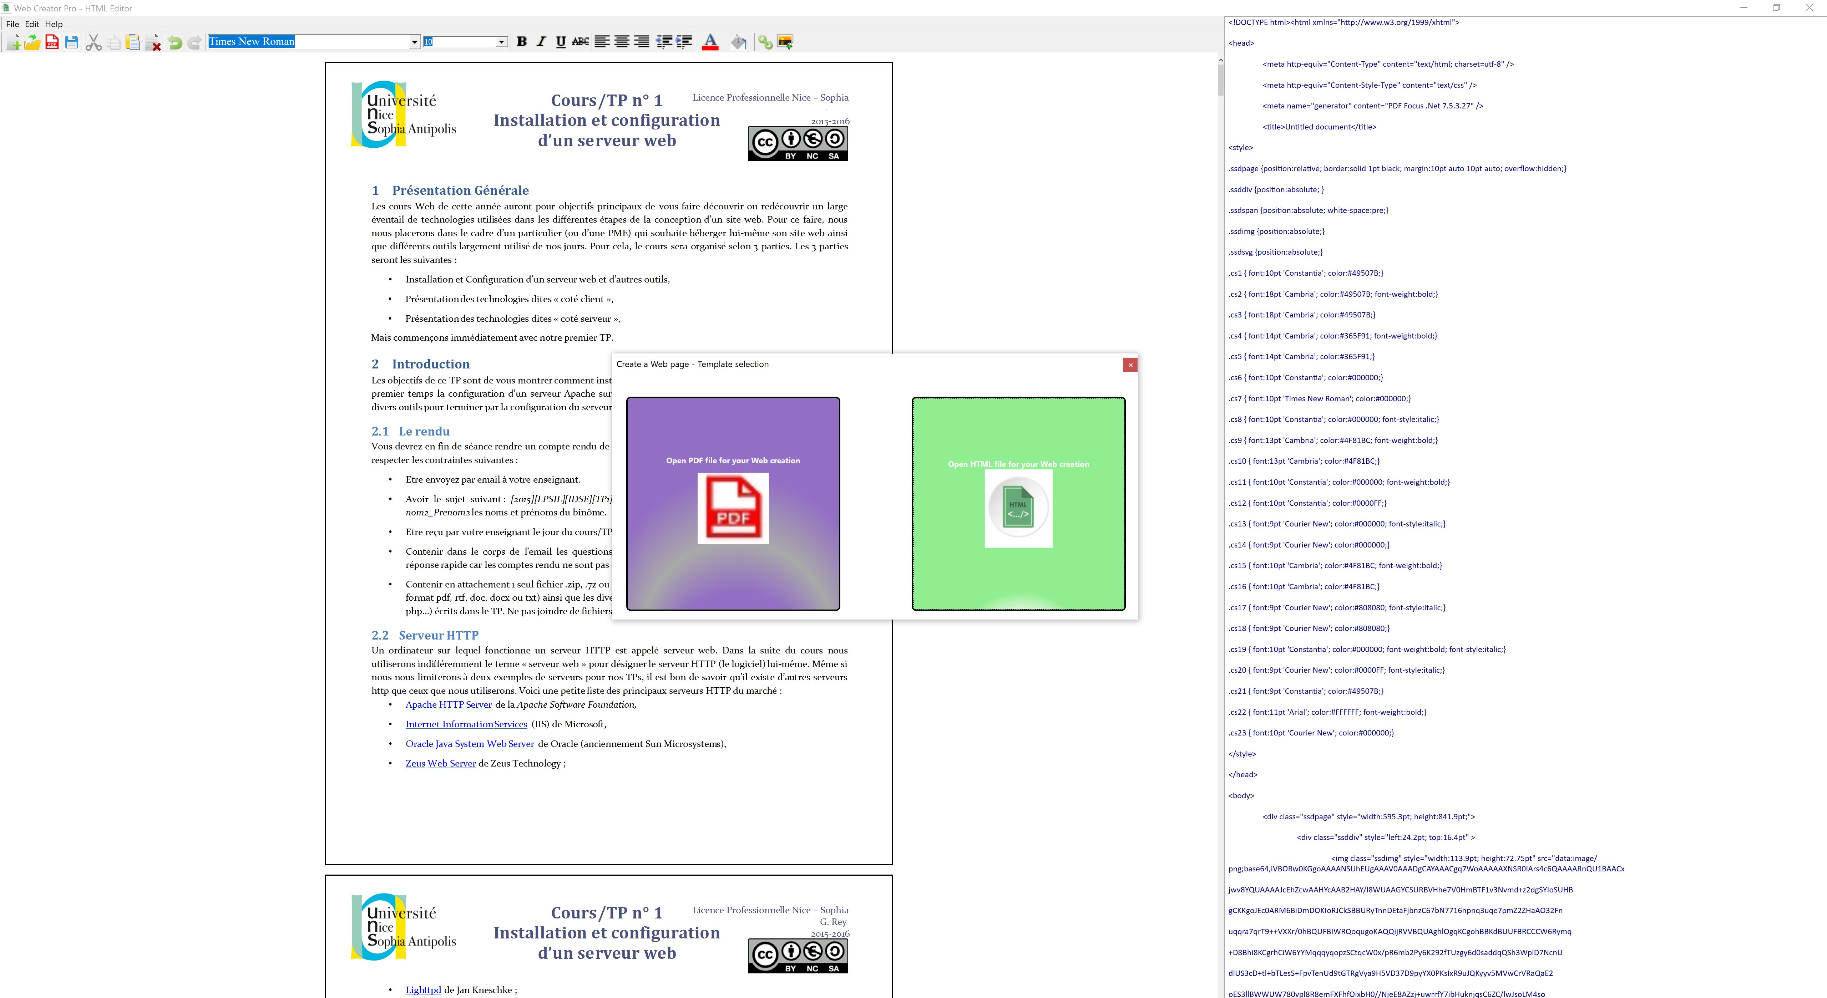Toggle italic formatting

coord(541,42)
